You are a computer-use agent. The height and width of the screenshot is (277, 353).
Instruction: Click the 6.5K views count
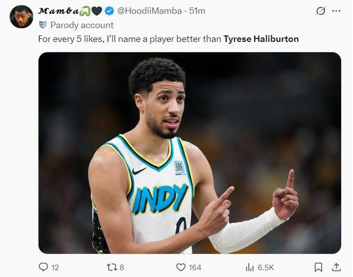[x=266, y=267]
